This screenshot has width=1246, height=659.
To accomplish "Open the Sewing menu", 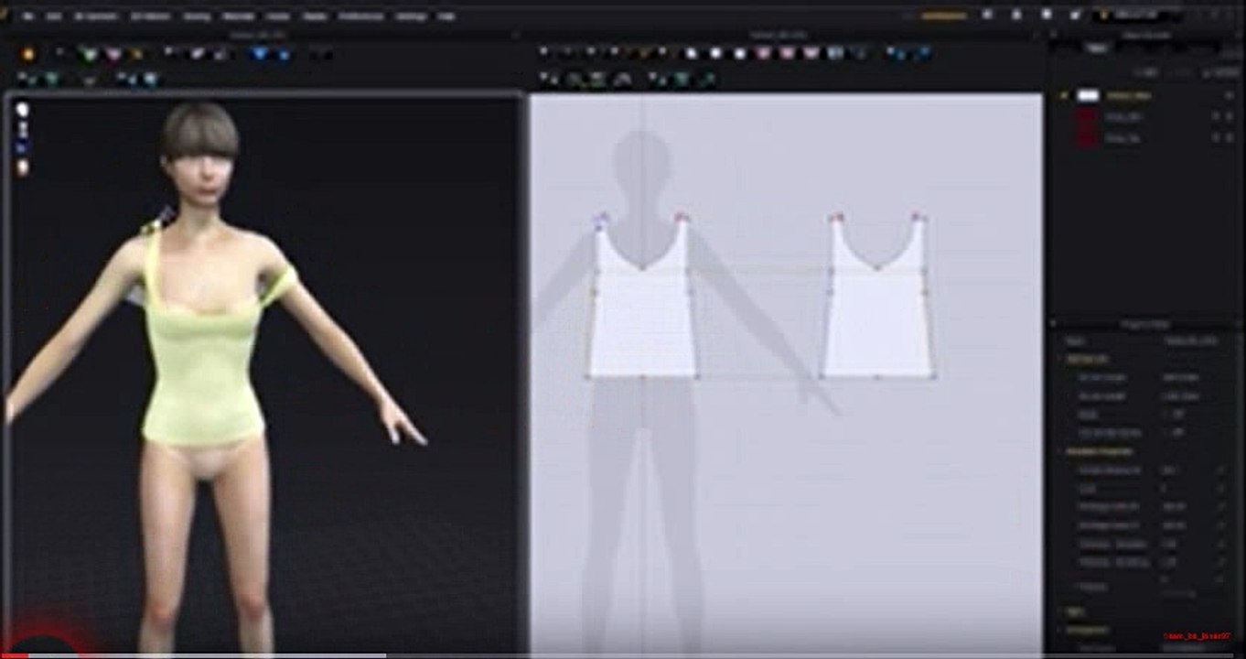I will [196, 16].
